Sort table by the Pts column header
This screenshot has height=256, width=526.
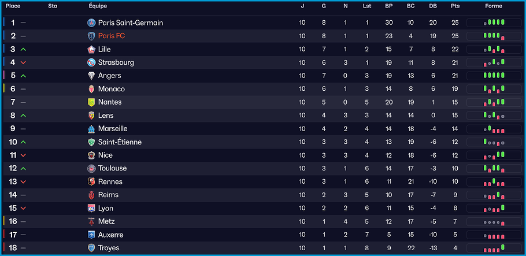tap(455, 6)
